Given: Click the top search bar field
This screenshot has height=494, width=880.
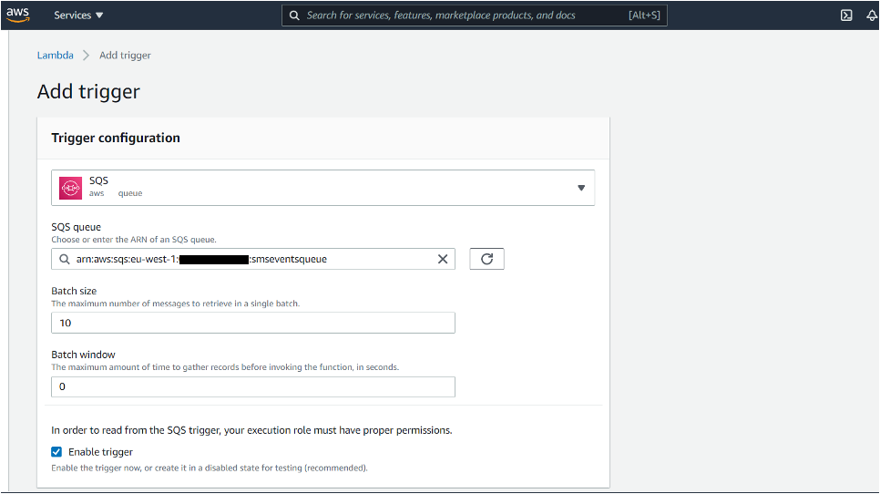Looking at the screenshot, I should (475, 15).
